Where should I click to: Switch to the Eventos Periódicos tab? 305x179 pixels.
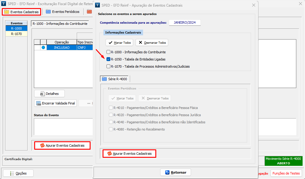click(63, 12)
